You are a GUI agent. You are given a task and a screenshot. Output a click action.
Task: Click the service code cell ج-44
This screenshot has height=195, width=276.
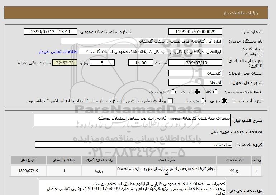tap(234, 171)
